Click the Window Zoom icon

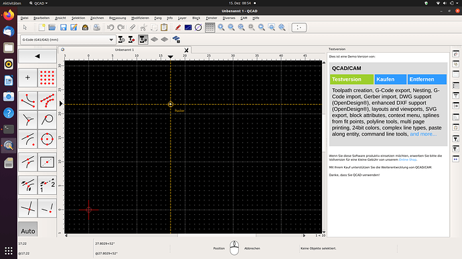272,27
